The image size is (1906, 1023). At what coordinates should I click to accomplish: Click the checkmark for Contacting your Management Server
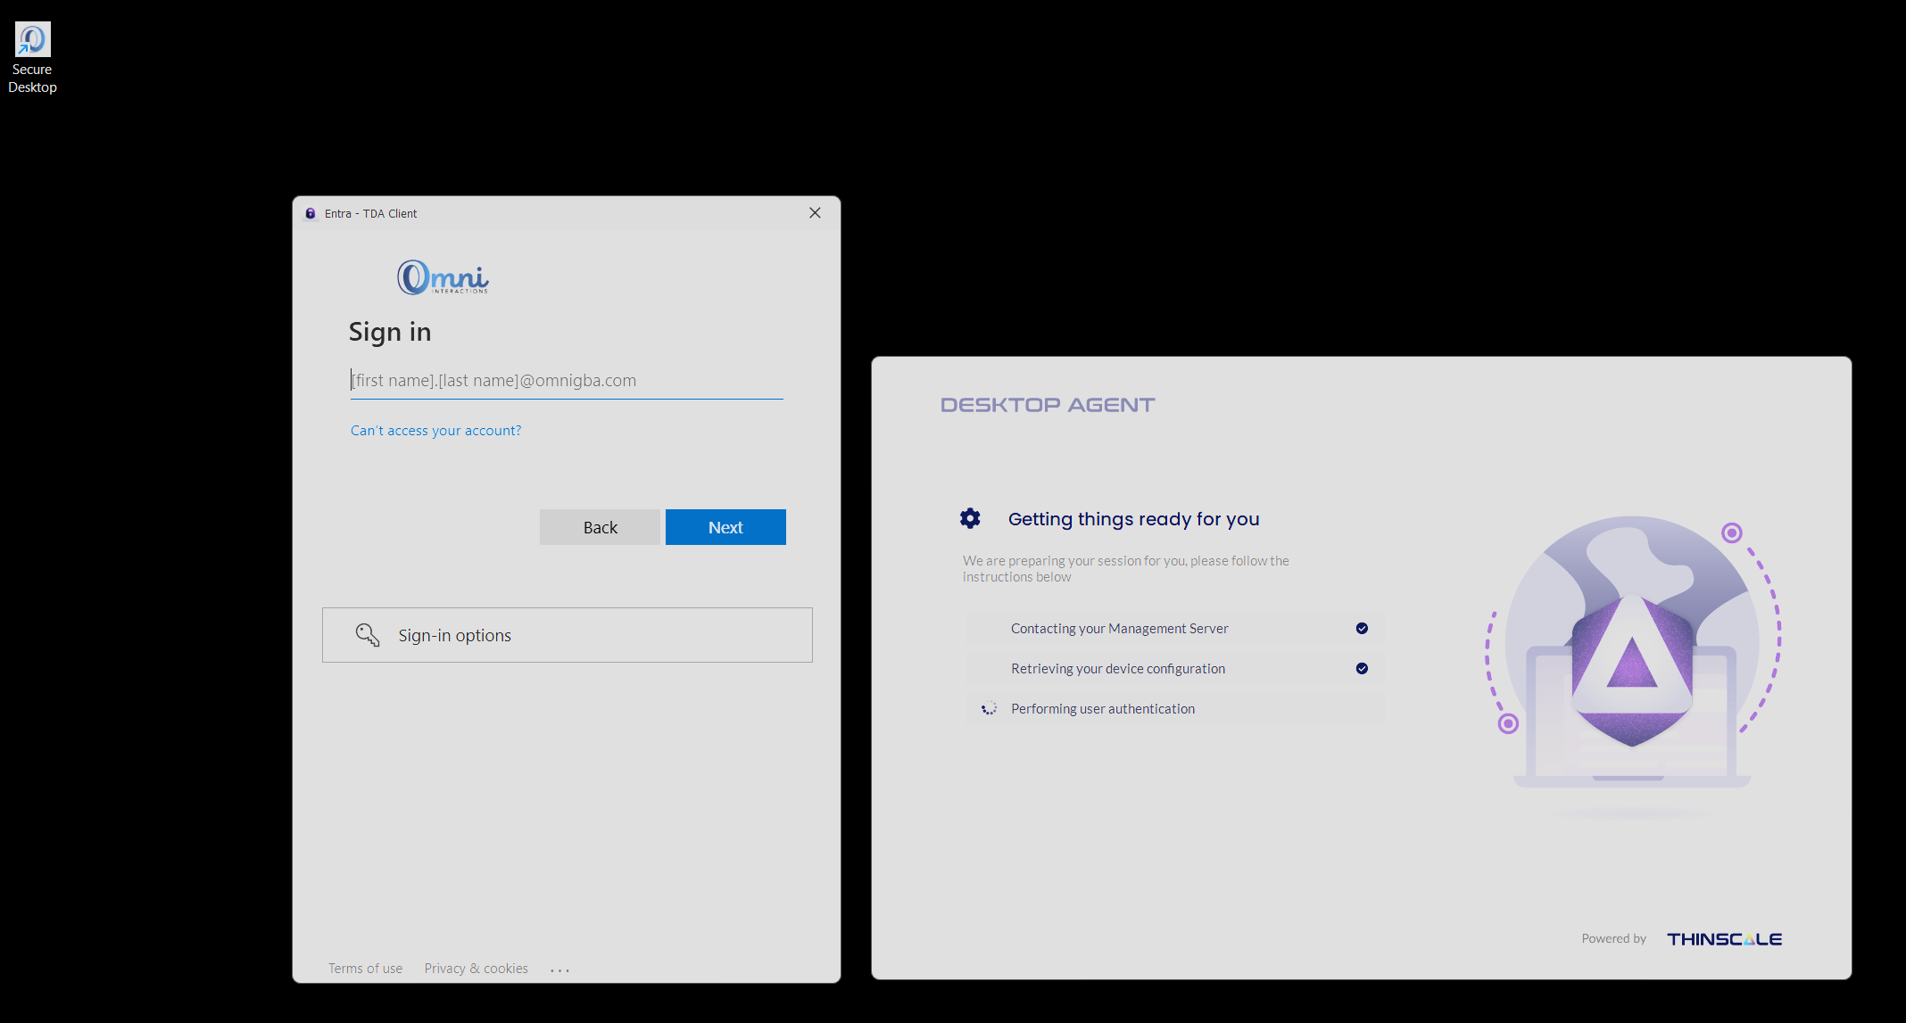1362,629
